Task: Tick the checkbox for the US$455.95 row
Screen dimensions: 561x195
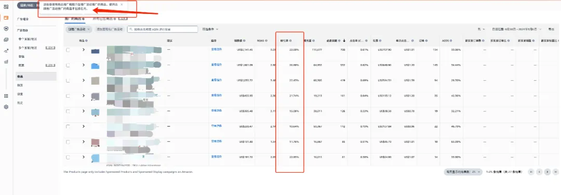Action: click(68, 96)
